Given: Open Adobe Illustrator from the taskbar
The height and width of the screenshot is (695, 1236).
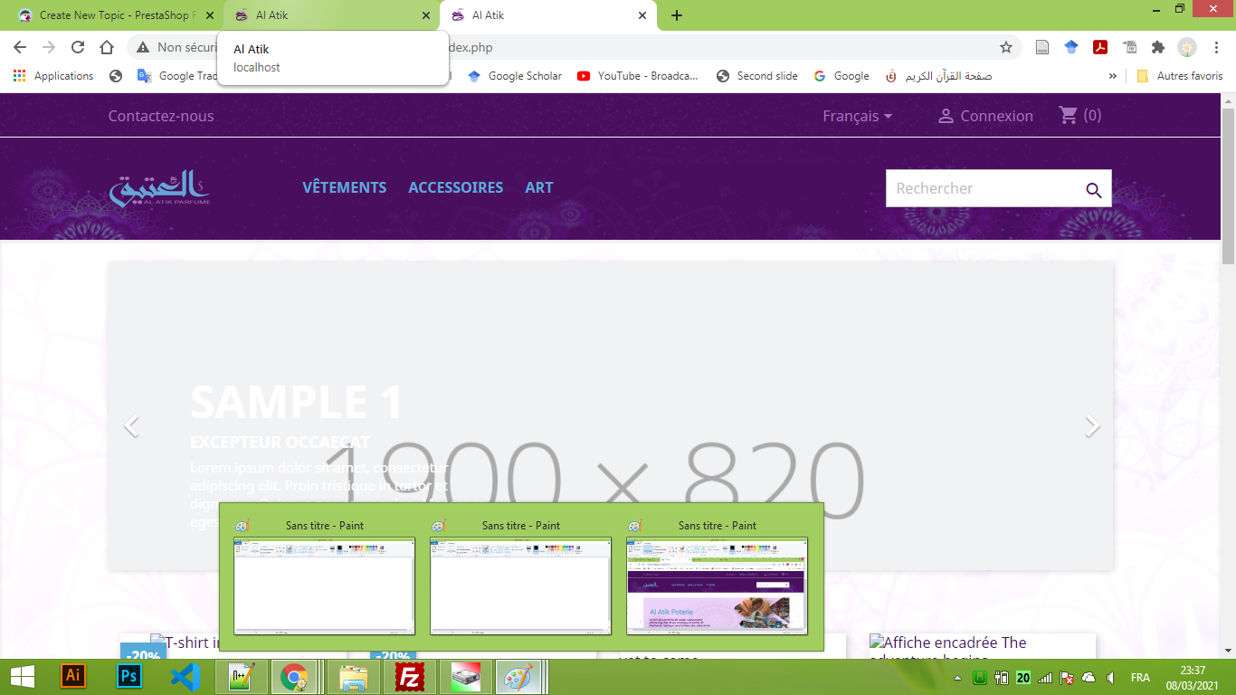Looking at the screenshot, I should [x=73, y=676].
